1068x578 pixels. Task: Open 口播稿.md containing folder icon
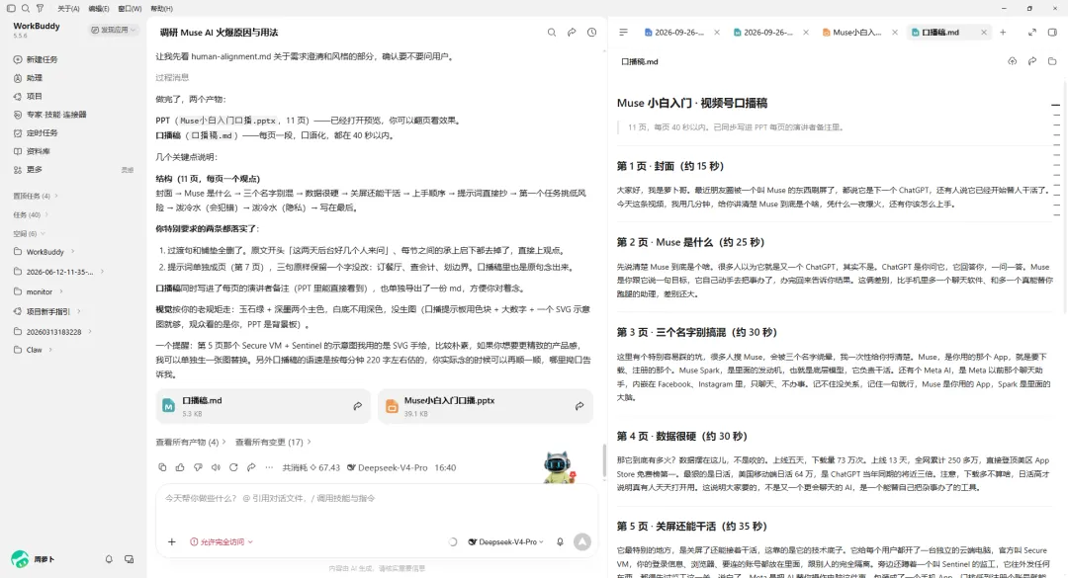click(x=1052, y=61)
